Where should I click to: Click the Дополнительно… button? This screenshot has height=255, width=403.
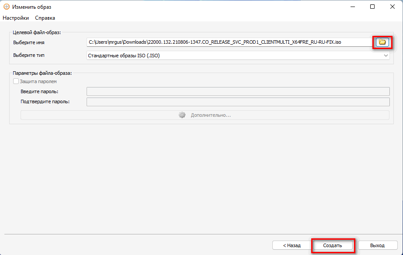pos(205,115)
